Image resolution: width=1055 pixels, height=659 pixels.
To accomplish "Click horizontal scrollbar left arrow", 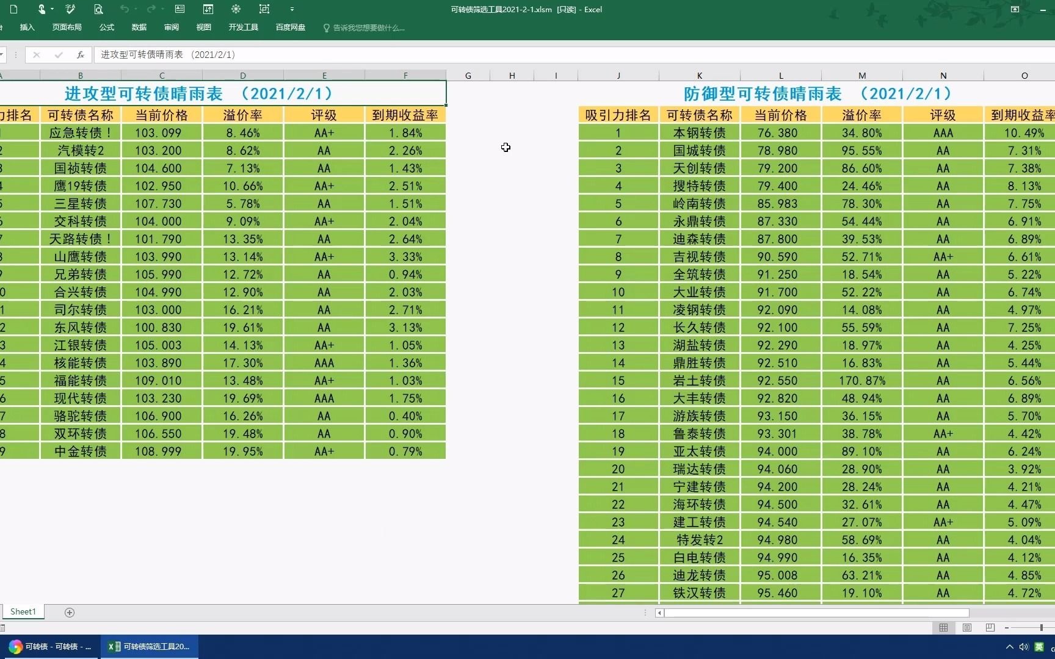I will click(x=659, y=613).
